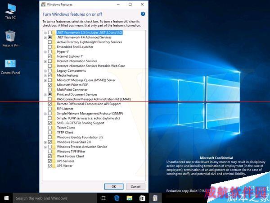Open Control Panel desktop icon

pos(10,67)
